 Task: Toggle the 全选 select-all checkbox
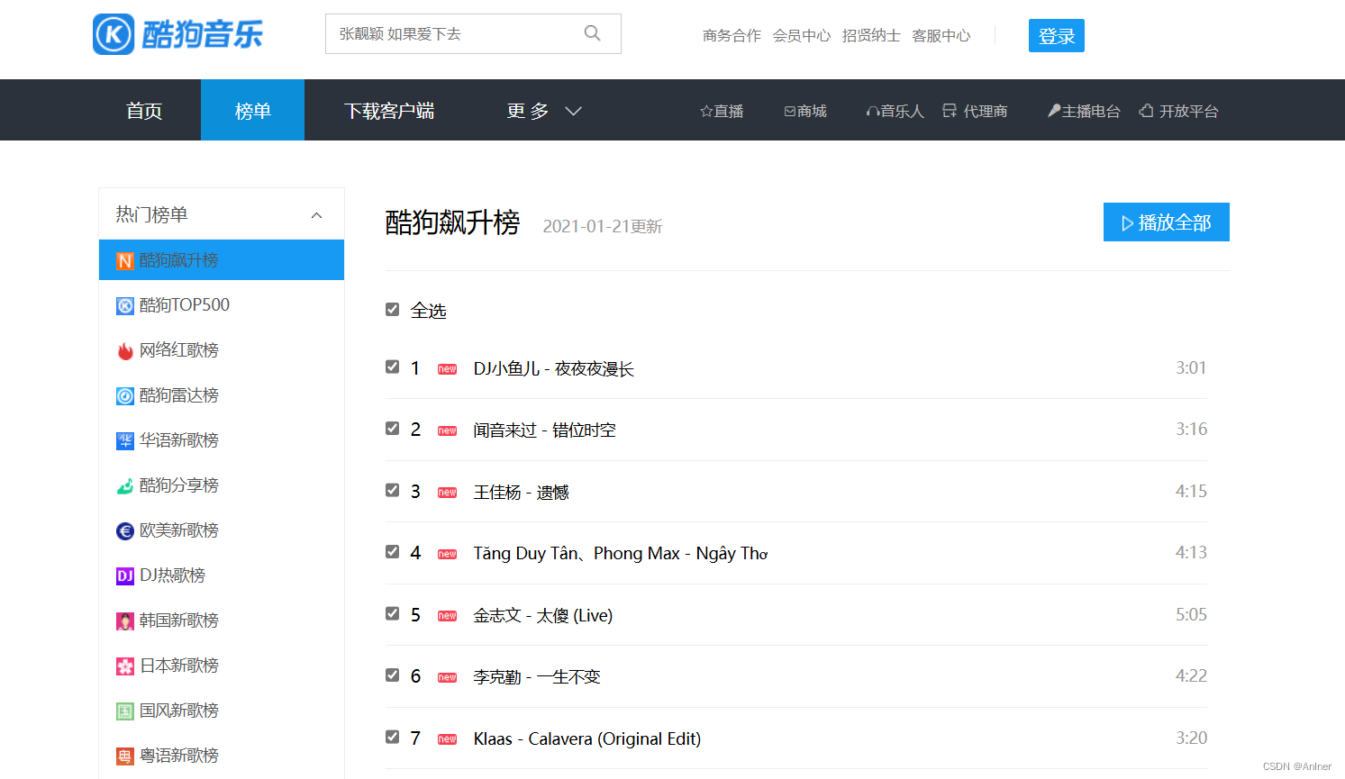(392, 310)
